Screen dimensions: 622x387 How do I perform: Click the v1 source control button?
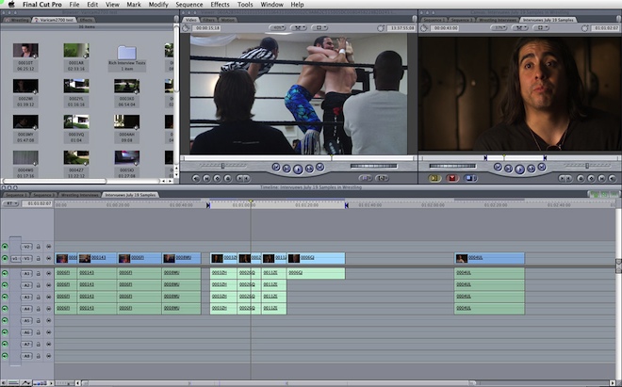pos(15,259)
